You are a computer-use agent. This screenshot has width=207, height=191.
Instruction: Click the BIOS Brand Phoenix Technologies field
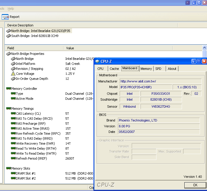click(159, 120)
